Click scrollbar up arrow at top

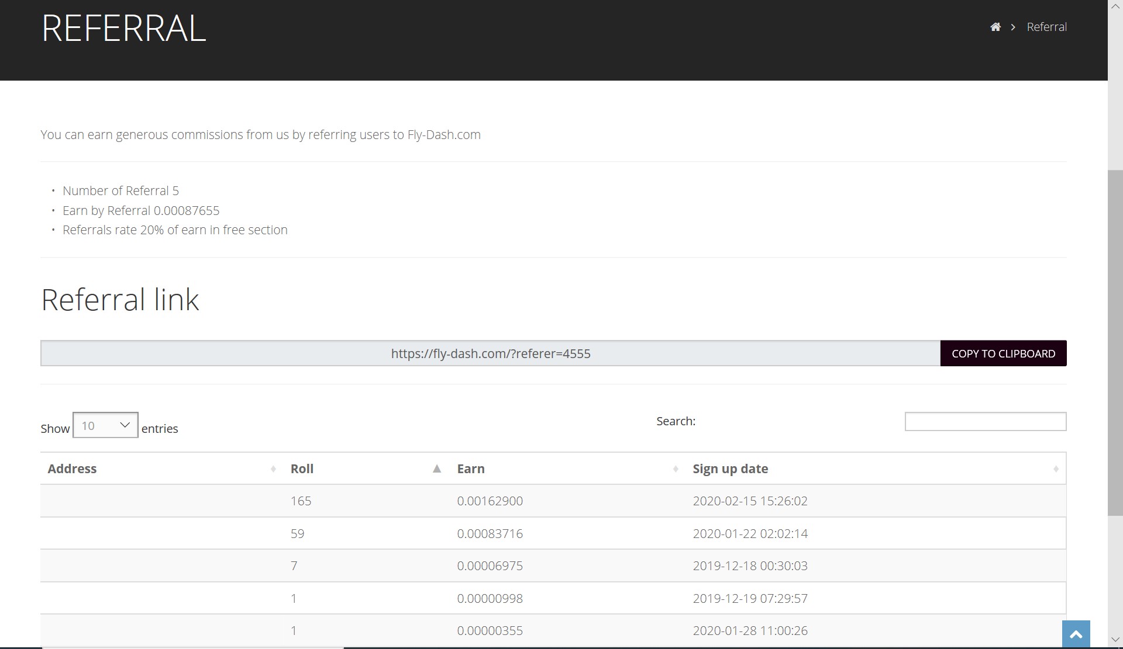(x=1115, y=5)
